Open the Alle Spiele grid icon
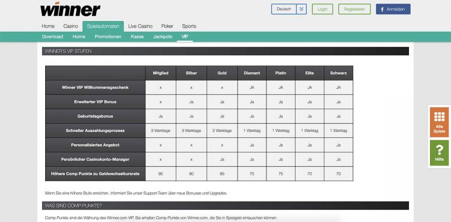Screen dimensions: 451x222 point(439,122)
